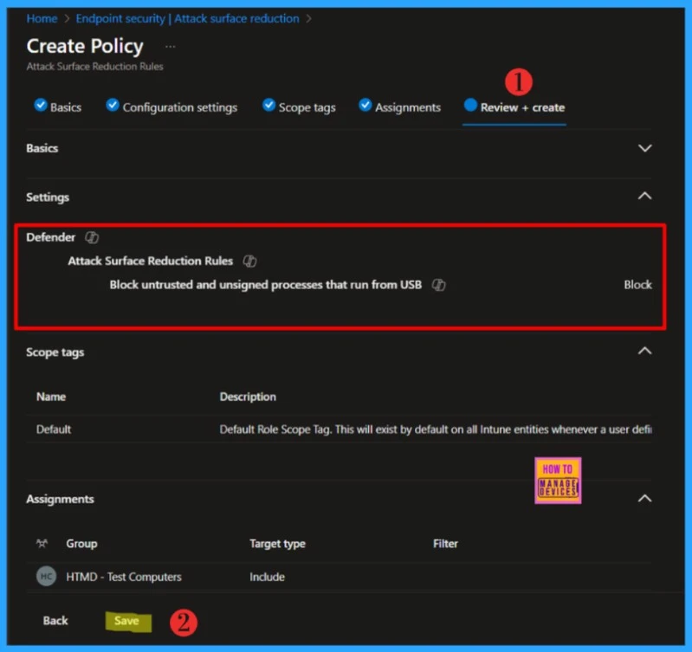Open the Home breadcrumb link
692x652 pixels.
[42, 18]
